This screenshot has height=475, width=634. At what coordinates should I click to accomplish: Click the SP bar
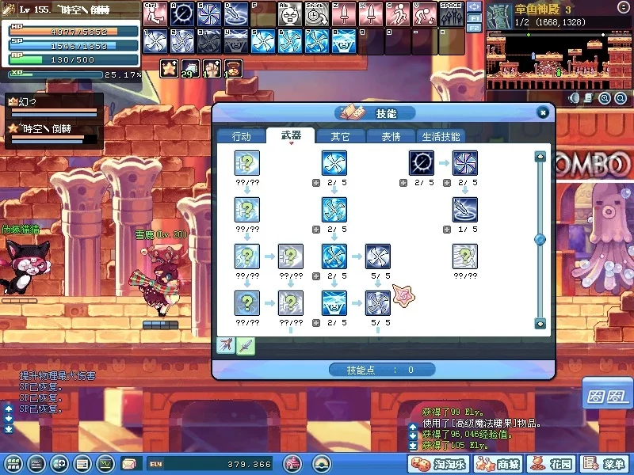(x=74, y=46)
